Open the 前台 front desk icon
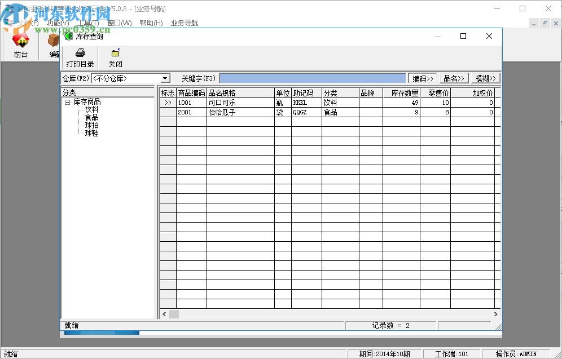Screen dimensions: 562x359 pyautogui.click(x=21, y=41)
